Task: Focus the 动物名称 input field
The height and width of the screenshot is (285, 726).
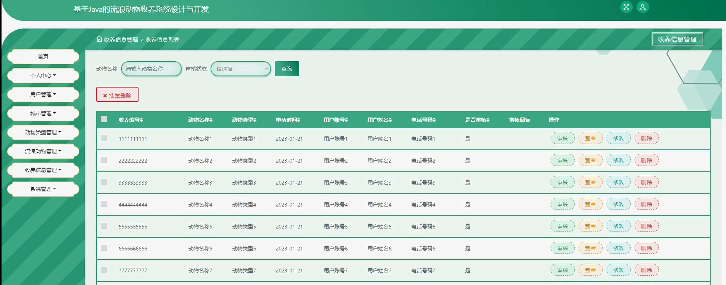Action: tap(151, 69)
